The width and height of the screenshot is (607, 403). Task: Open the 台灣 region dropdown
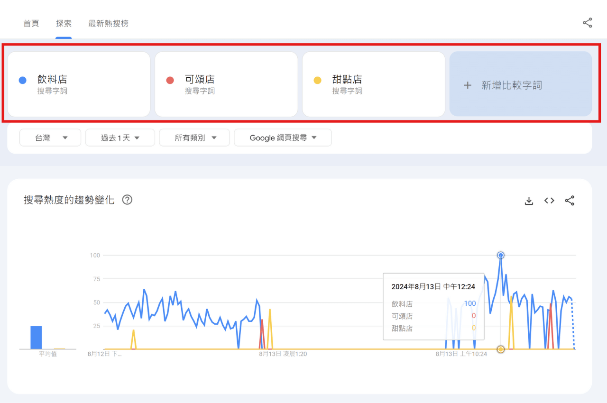click(x=50, y=137)
